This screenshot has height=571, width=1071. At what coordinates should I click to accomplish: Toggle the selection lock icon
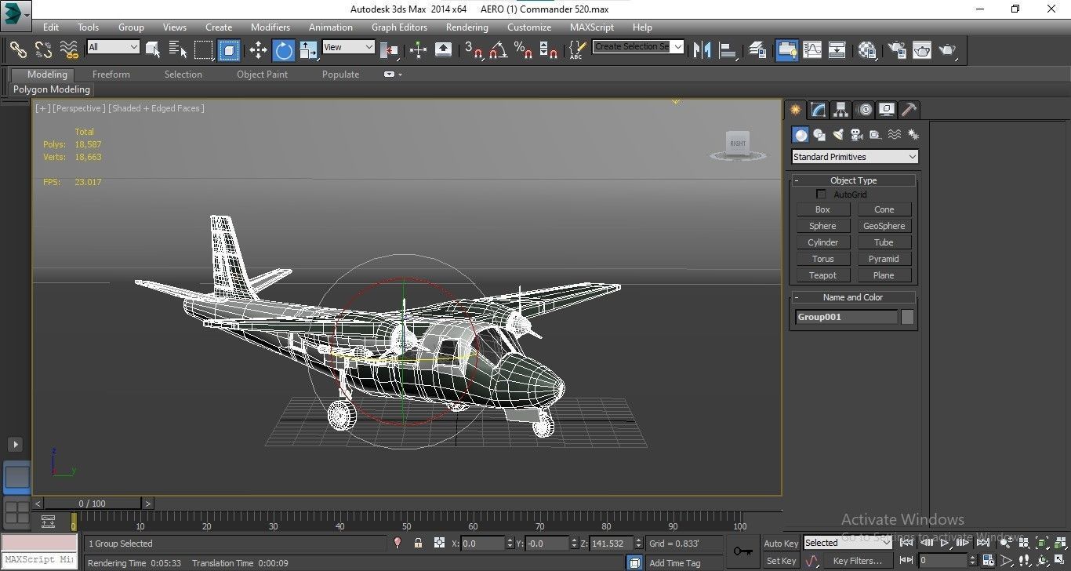coord(418,543)
